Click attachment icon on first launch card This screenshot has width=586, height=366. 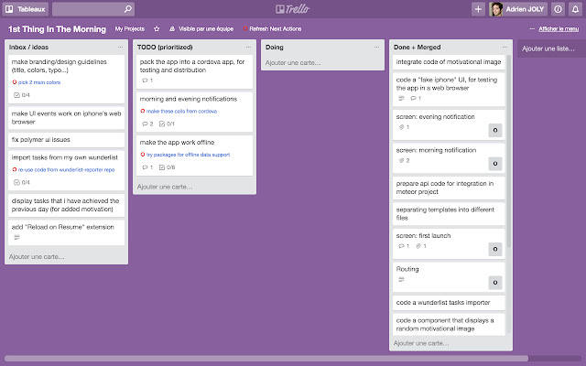click(418, 246)
